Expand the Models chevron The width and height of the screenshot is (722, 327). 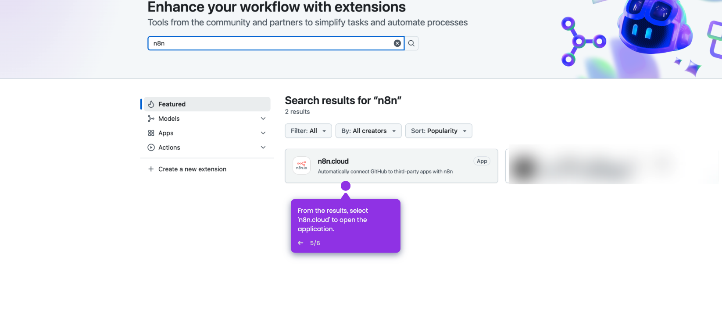(x=263, y=119)
